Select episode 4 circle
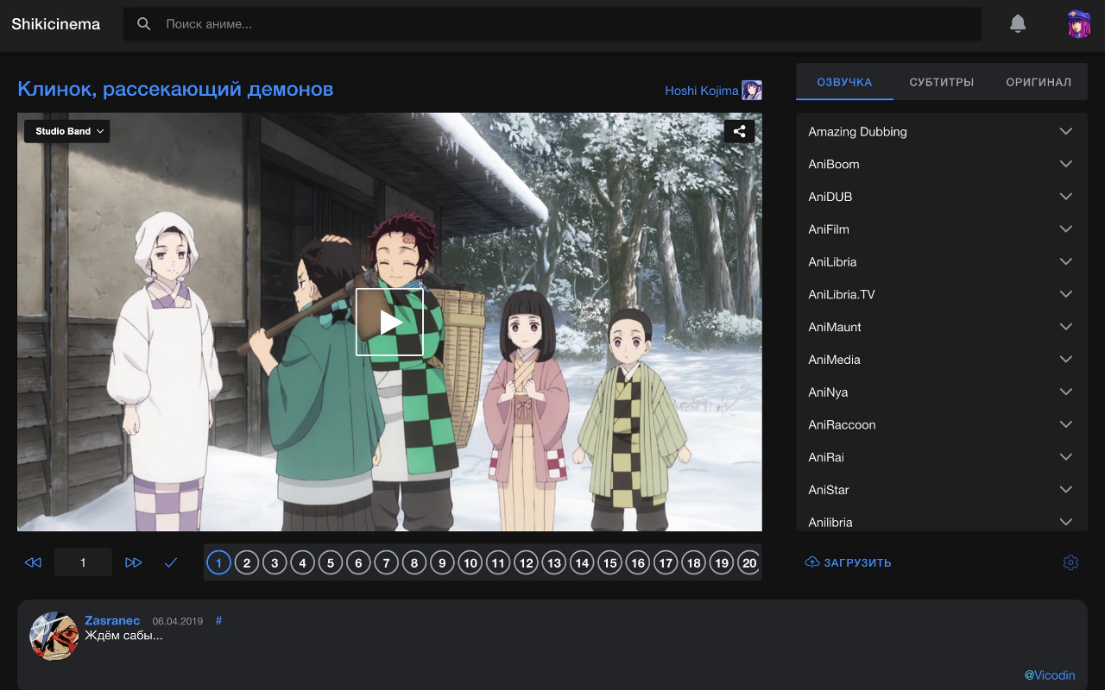 (x=302, y=563)
